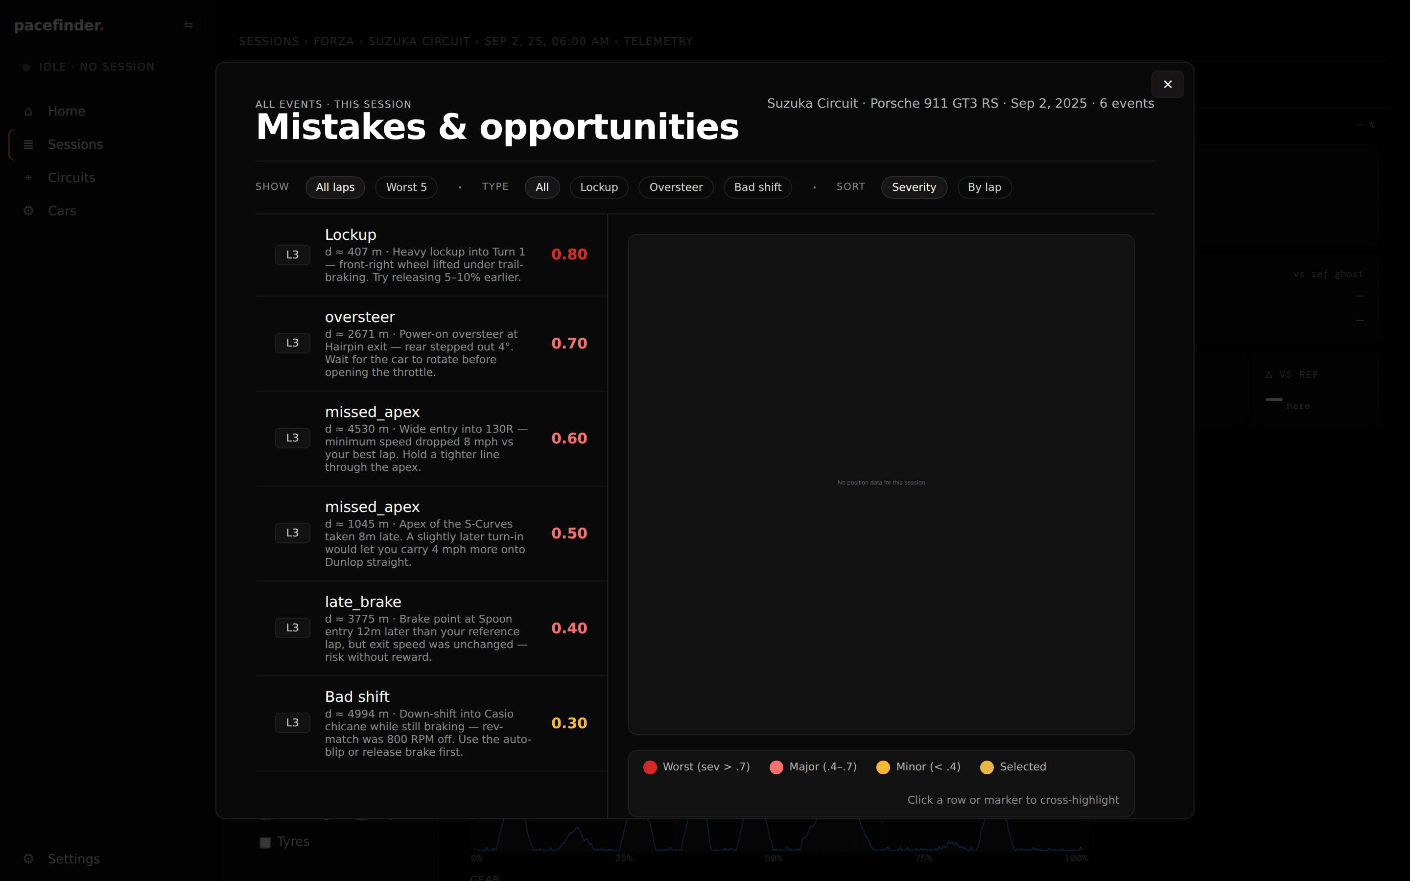
Task: Go to SESSIONS breadcrumb
Action: click(269, 42)
